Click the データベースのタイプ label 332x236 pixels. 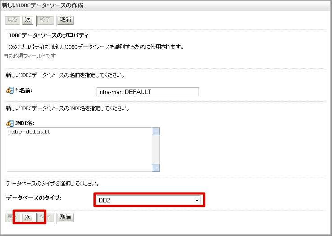[33, 198]
